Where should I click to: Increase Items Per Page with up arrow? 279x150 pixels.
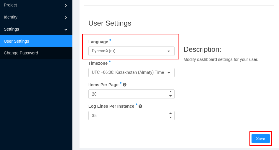(x=171, y=92)
